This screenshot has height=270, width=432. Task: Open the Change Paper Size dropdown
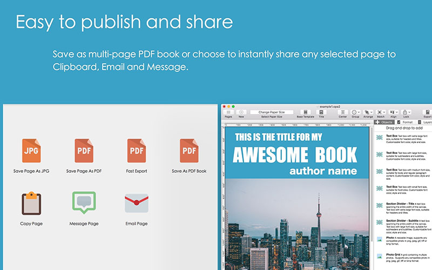272,112
